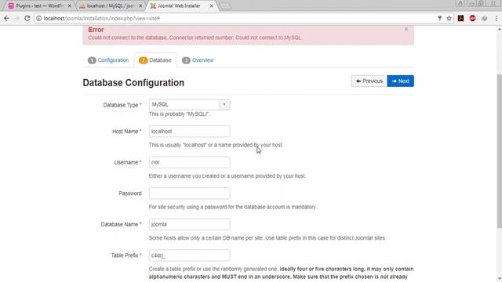Click the browser back arrow
This screenshot has width=502, height=282.
pyautogui.click(x=6, y=19)
